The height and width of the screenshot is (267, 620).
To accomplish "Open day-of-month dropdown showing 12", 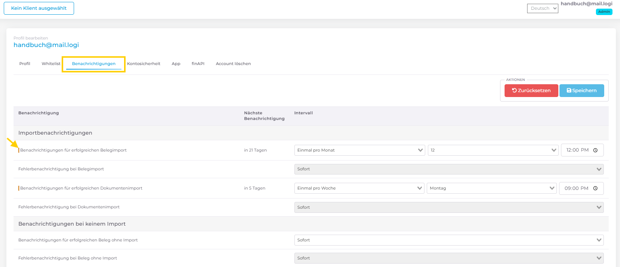I will pos(493,150).
